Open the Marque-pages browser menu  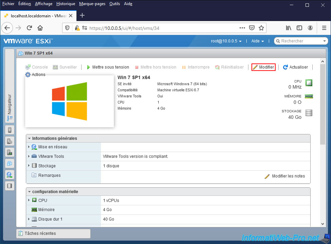click(92, 4)
